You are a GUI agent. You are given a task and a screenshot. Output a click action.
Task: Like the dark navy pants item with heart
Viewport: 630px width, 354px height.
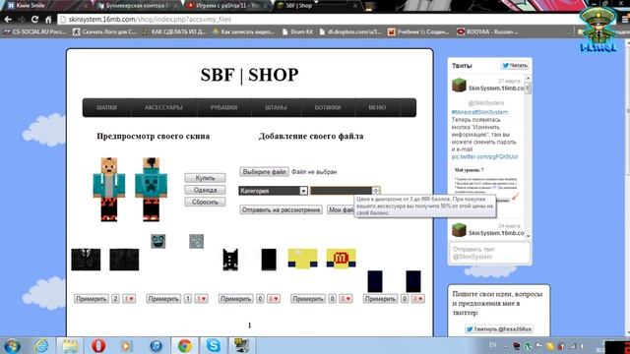pos(417,299)
